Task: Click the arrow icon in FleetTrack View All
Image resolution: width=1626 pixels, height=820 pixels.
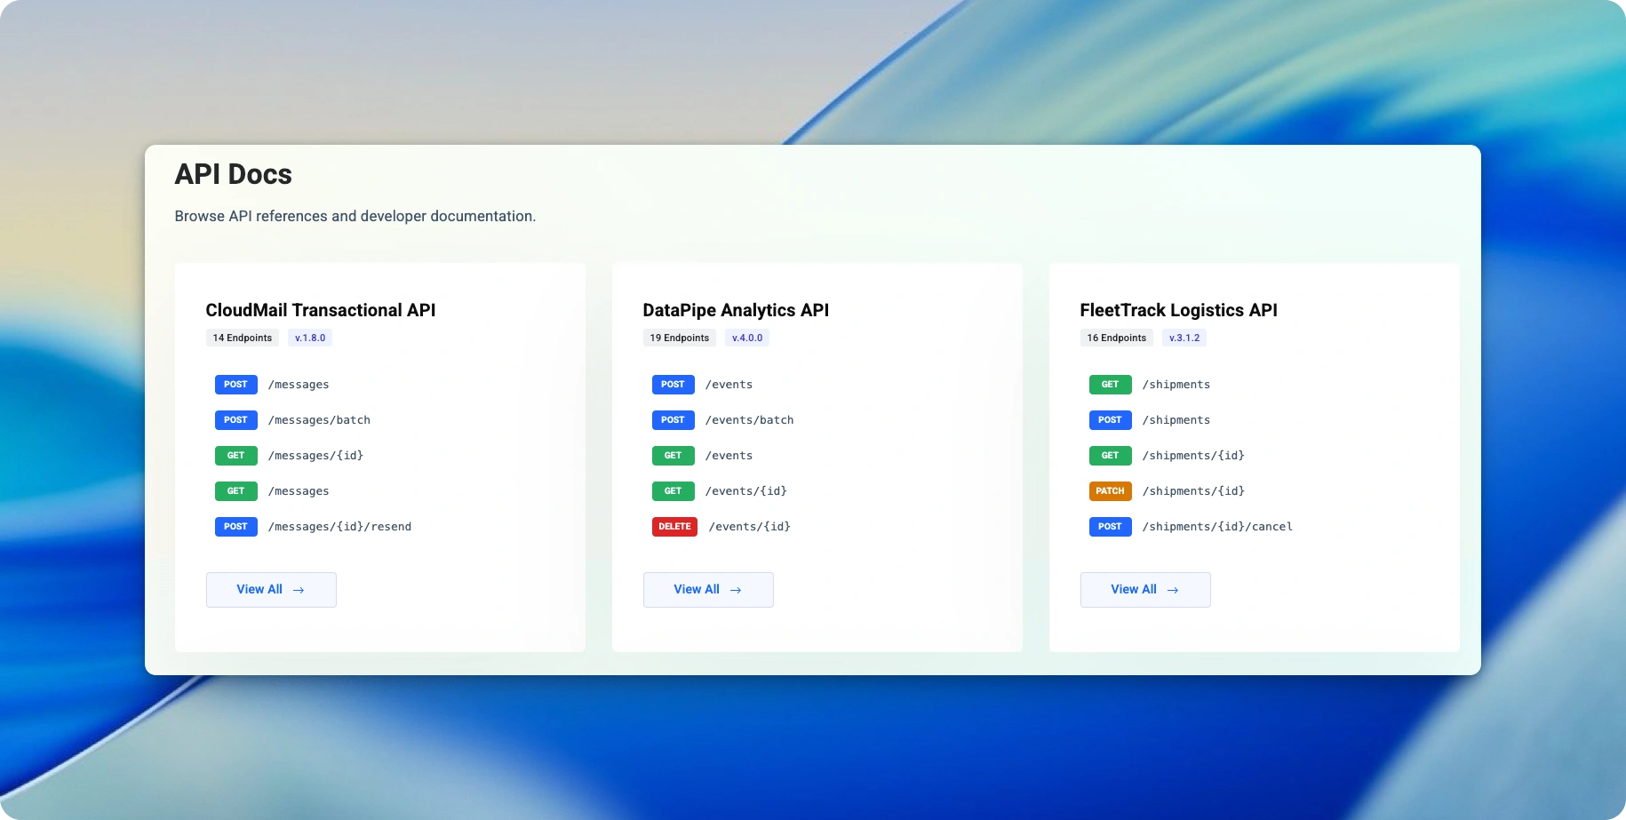Action: pos(1173,590)
